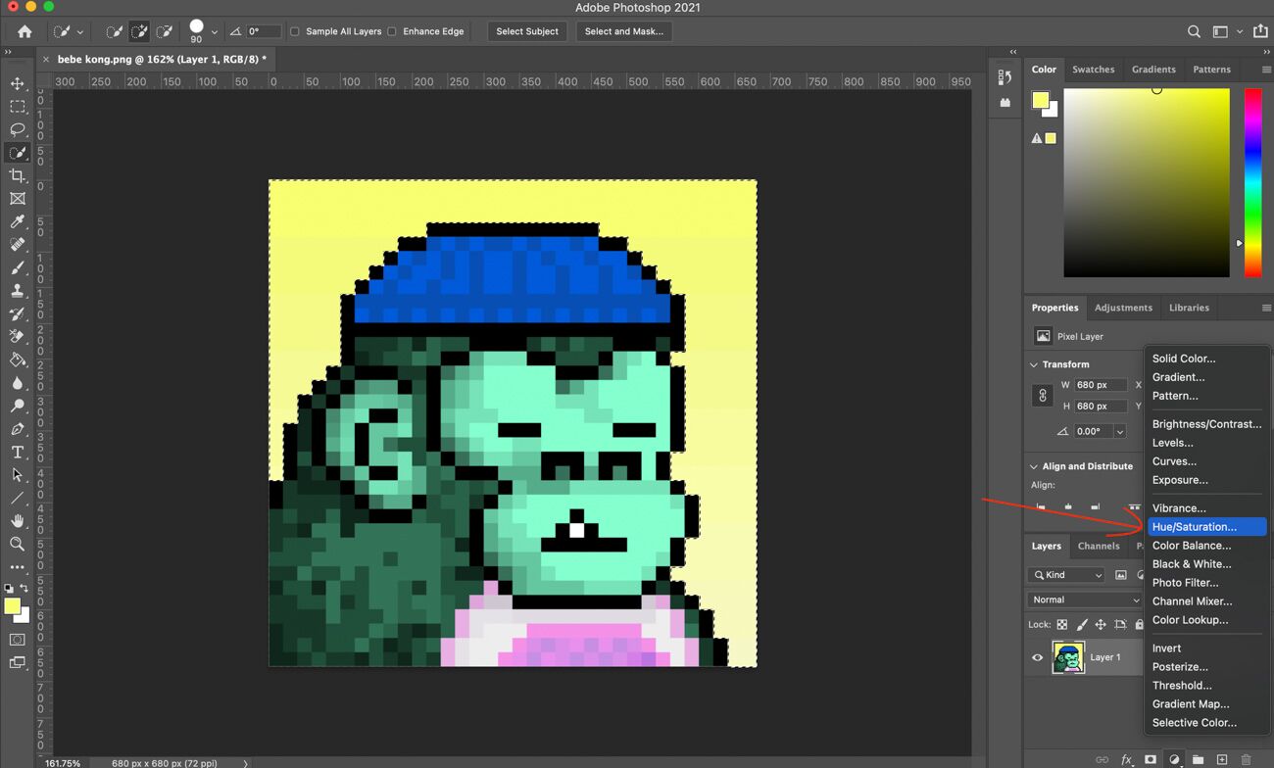This screenshot has height=768, width=1274.
Task: Select the Type tool
Action: pyautogui.click(x=17, y=452)
